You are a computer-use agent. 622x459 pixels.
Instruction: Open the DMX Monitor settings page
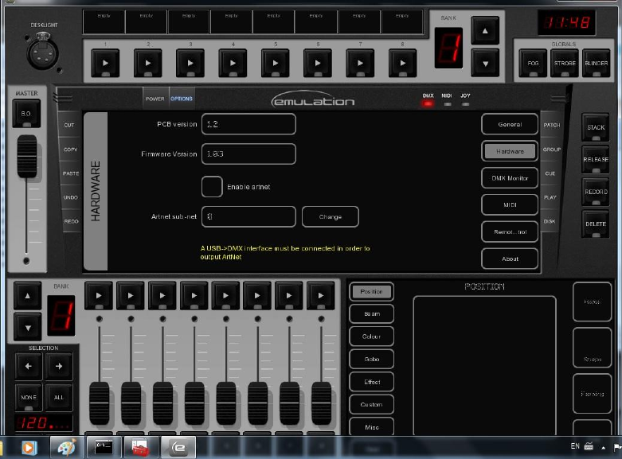510,177
